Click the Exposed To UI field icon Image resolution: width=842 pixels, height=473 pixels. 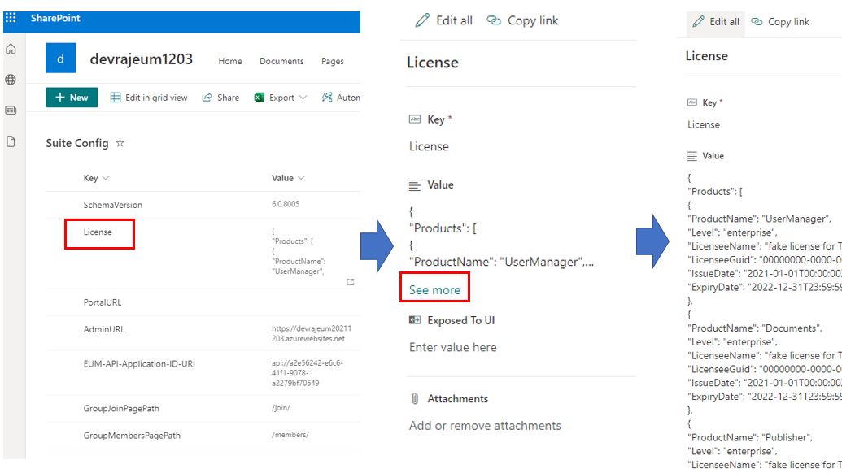(415, 320)
